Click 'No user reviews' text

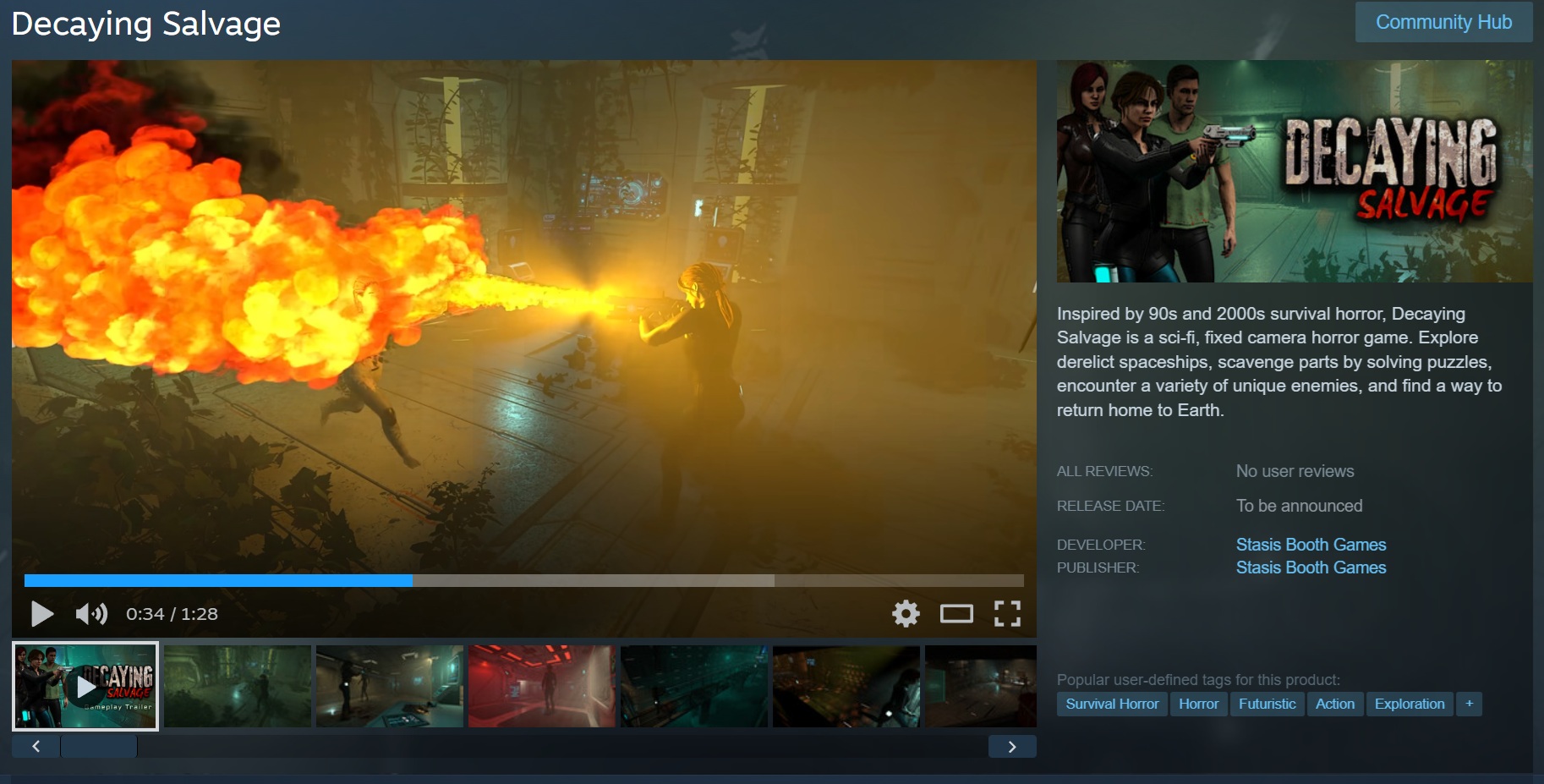[1295, 471]
